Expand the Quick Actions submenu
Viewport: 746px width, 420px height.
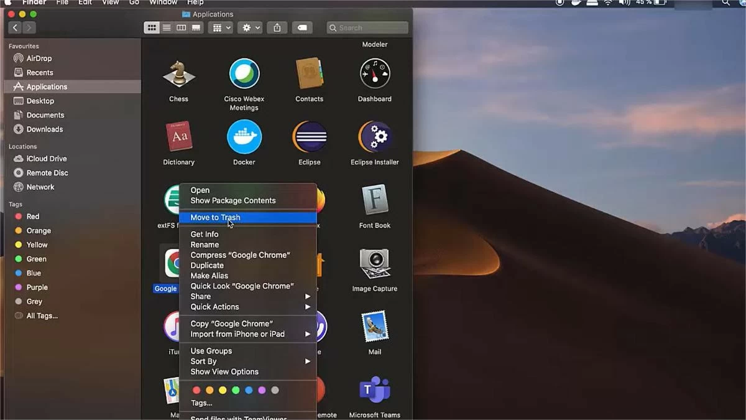click(214, 307)
